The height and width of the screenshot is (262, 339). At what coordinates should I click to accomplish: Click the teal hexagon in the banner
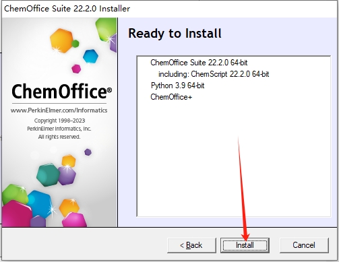(48, 174)
